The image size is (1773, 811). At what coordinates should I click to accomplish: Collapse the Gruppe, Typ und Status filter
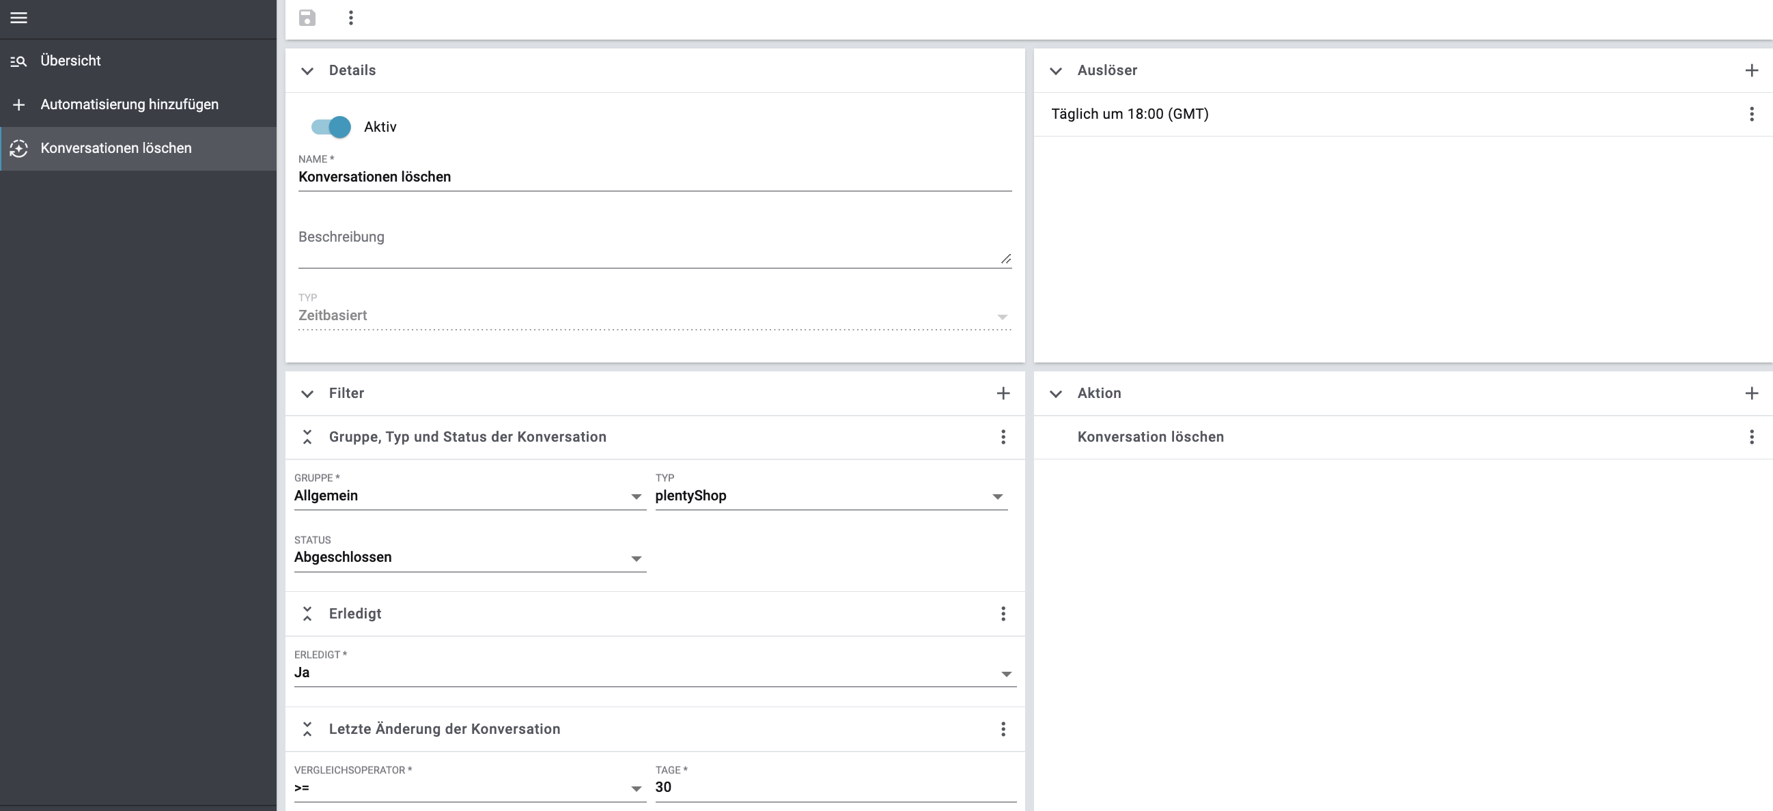click(307, 437)
